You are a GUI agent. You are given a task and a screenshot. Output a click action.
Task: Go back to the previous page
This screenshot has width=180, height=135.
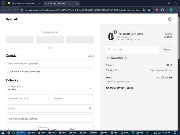(x=4, y=10)
